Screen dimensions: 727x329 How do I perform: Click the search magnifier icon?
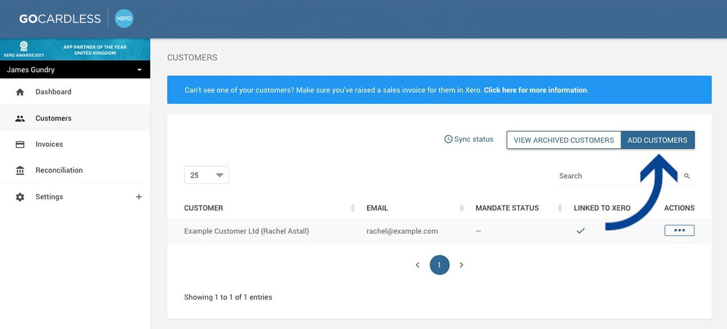coord(687,176)
